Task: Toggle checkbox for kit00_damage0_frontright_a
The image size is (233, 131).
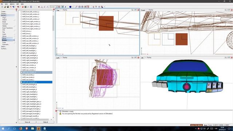Action: coord(21,109)
